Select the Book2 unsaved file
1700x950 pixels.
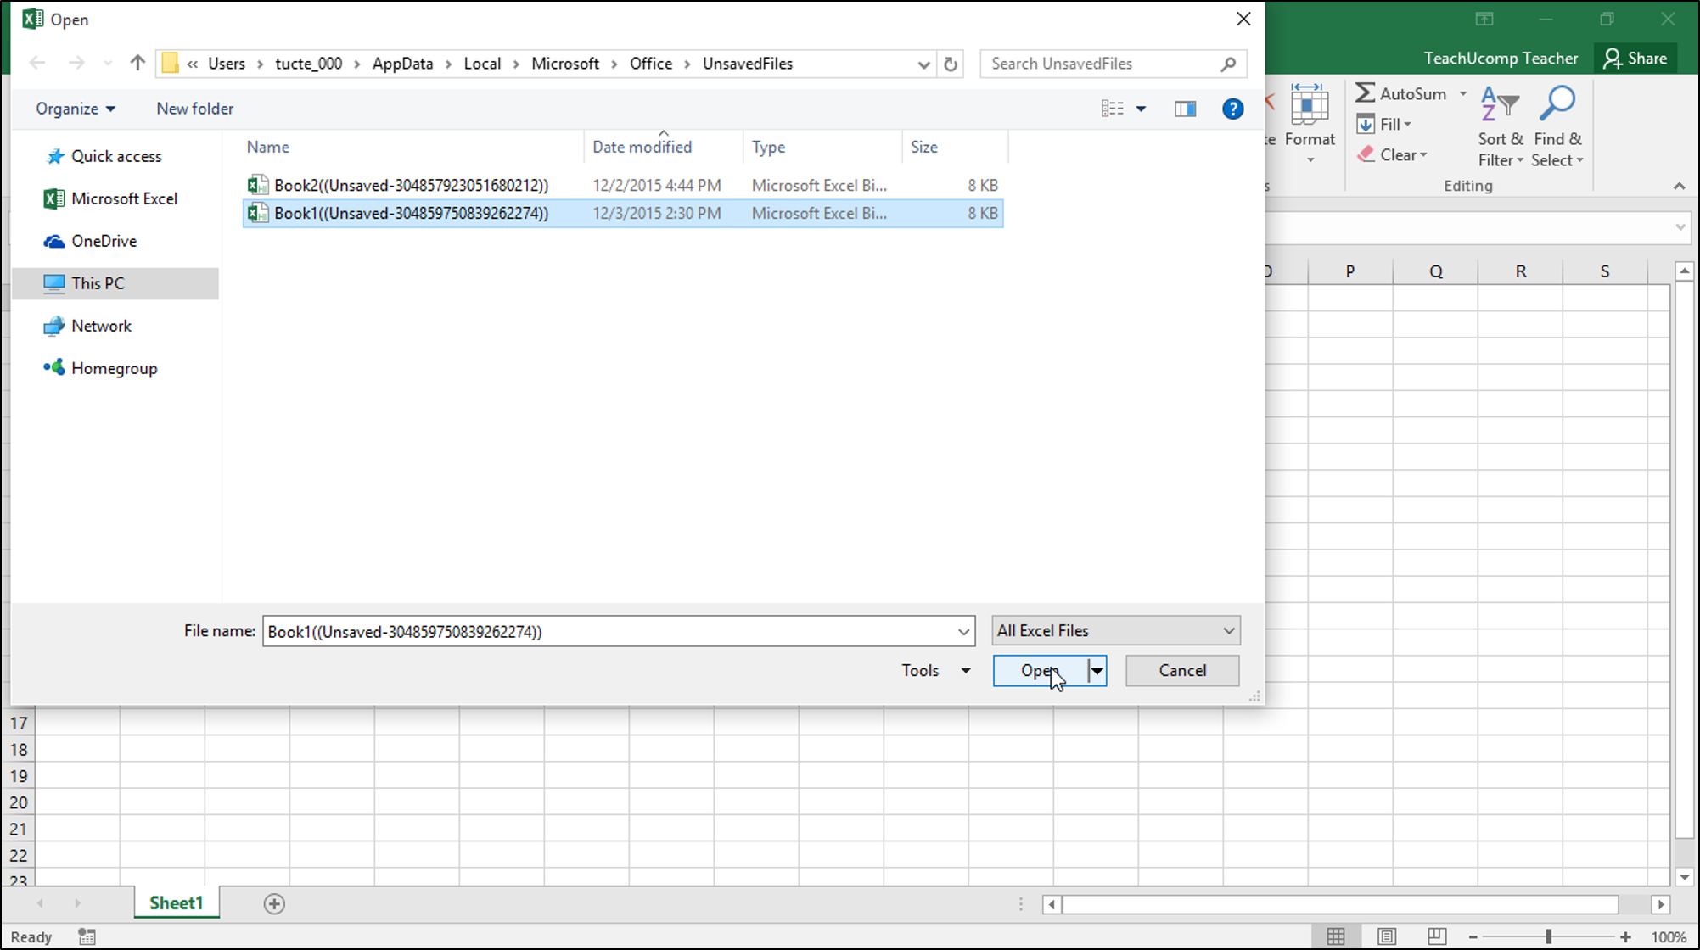(410, 185)
